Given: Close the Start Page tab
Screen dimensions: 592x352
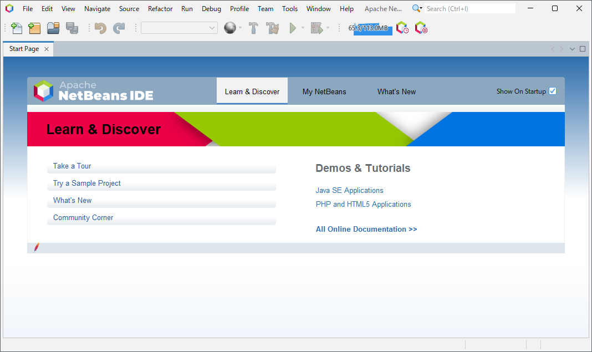Looking at the screenshot, I should (x=47, y=49).
